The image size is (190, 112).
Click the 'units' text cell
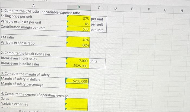coord(93,61)
